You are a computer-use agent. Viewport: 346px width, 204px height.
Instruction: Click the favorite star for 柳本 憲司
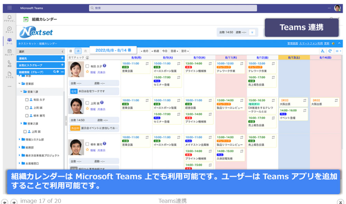point(88,150)
